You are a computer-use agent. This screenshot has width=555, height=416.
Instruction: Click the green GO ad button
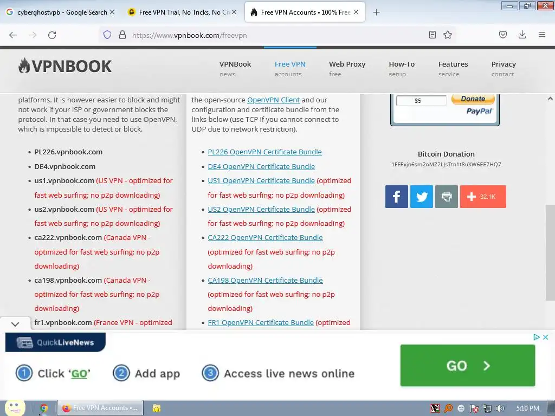pos(468,366)
